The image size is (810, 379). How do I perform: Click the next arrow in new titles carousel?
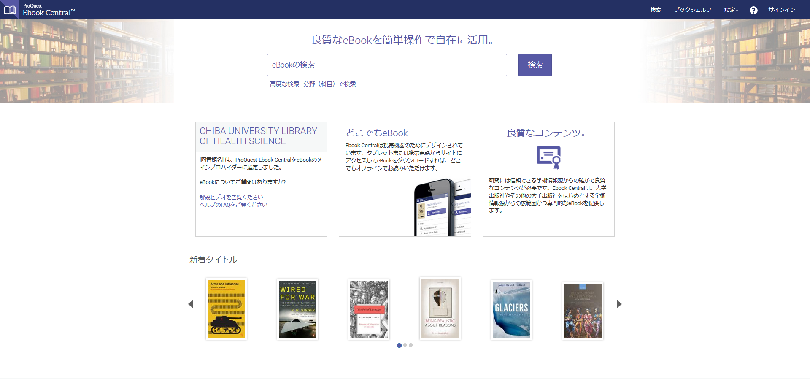pyautogui.click(x=619, y=304)
